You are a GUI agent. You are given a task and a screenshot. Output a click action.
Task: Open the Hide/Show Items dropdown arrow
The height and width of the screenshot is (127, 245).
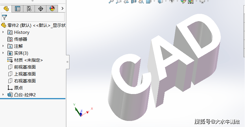click(x=177, y=1)
